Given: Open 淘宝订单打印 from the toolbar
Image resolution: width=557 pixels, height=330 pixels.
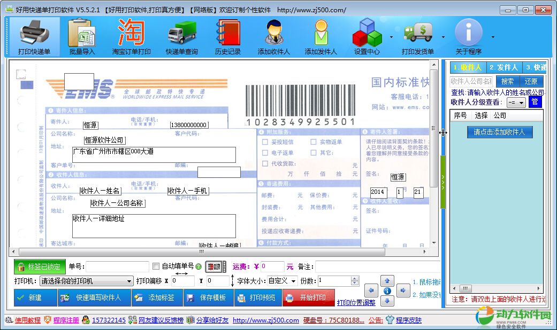Looking at the screenshot, I should coord(131,37).
